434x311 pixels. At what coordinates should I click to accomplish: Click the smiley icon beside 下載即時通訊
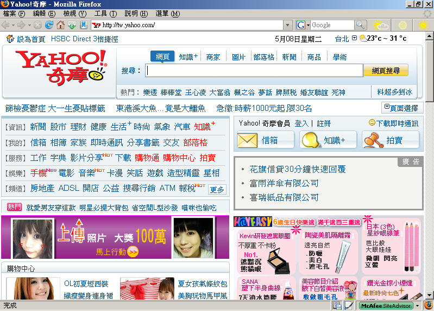click(372, 122)
